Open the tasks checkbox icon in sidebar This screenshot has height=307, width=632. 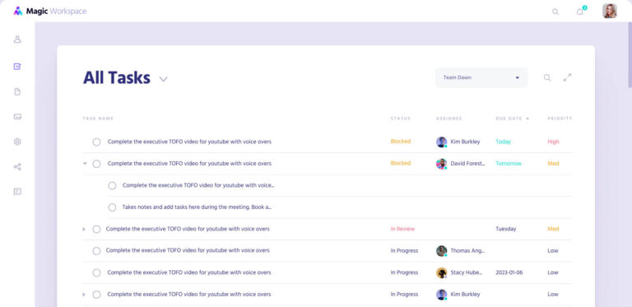(x=17, y=67)
